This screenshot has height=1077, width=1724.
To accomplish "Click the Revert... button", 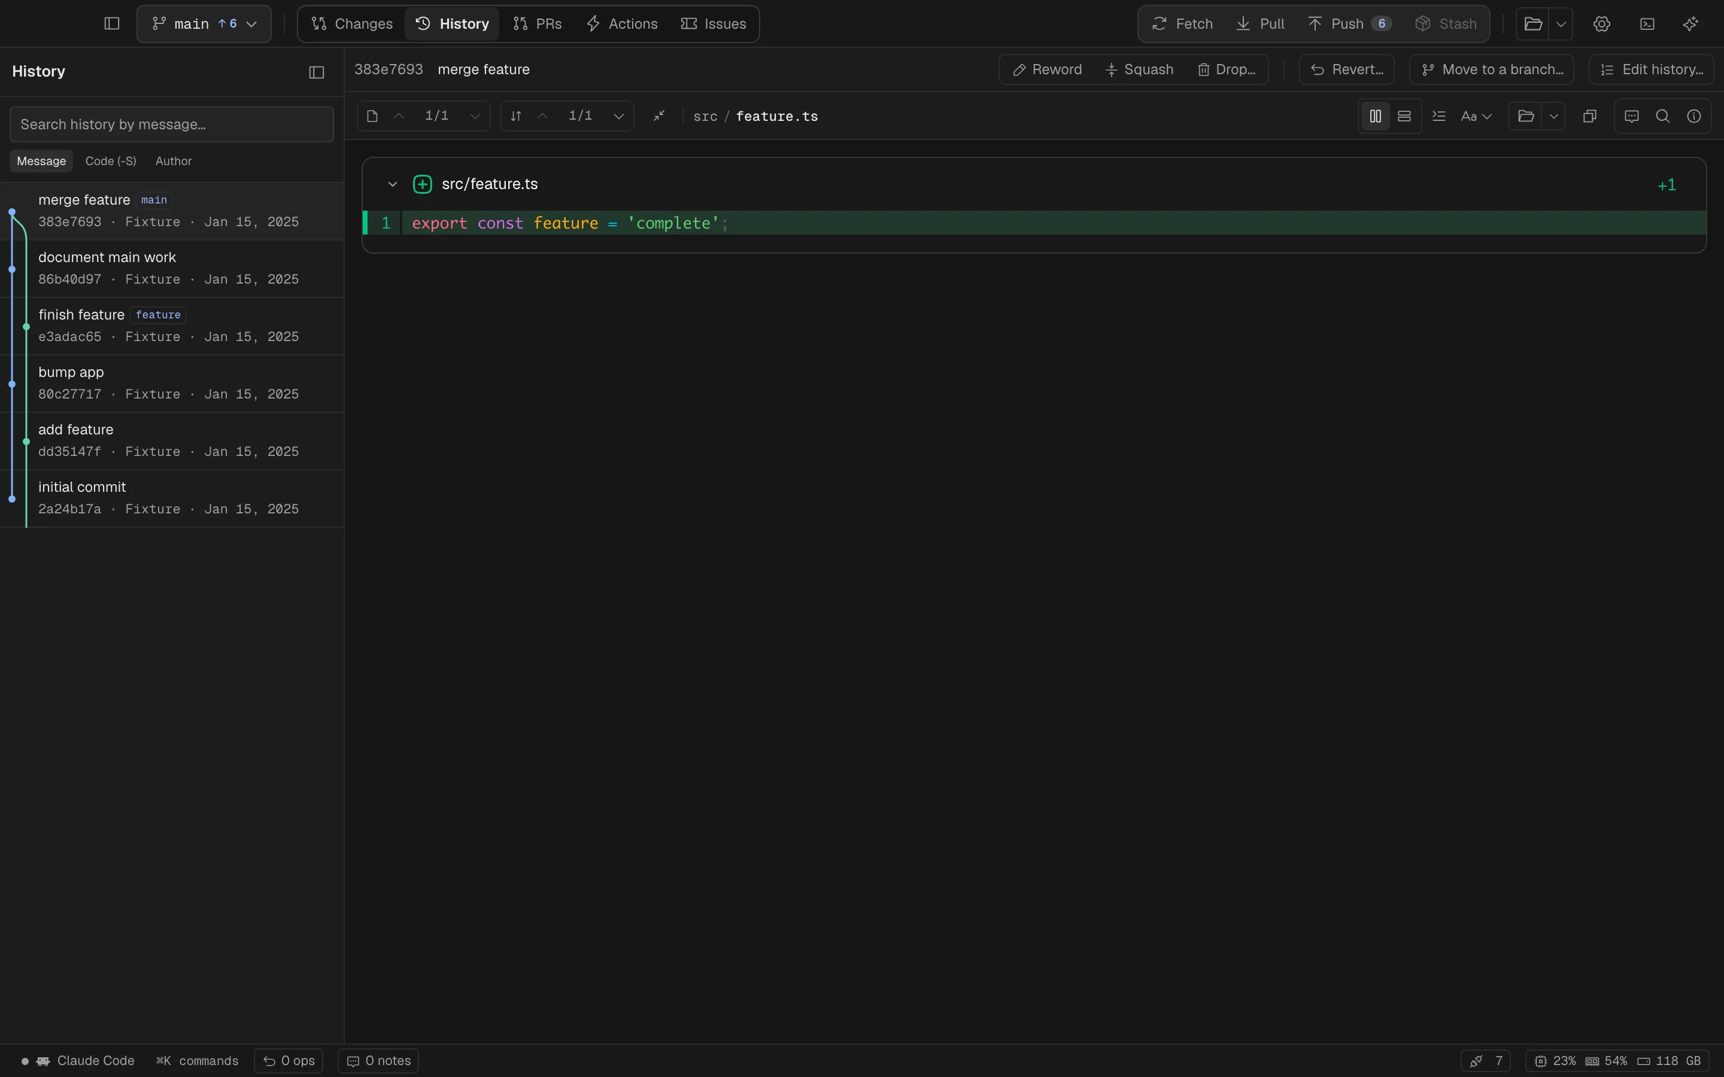I will click(x=1346, y=70).
